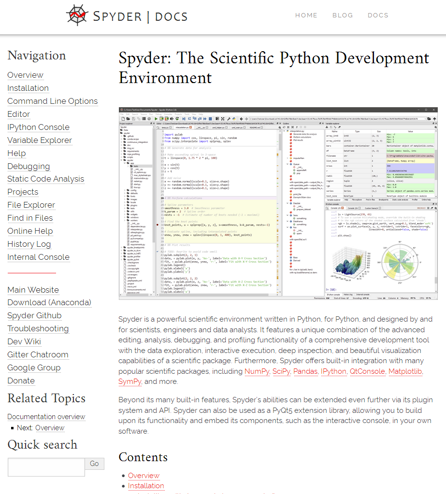This screenshot has width=446, height=494.
Task: Open the Installation navigation link
Action: [x=28, y=88]
